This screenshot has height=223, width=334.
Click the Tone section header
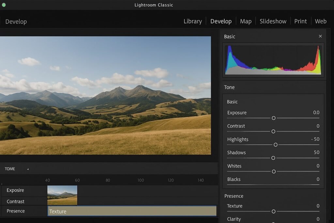click(x=229, y=87)
